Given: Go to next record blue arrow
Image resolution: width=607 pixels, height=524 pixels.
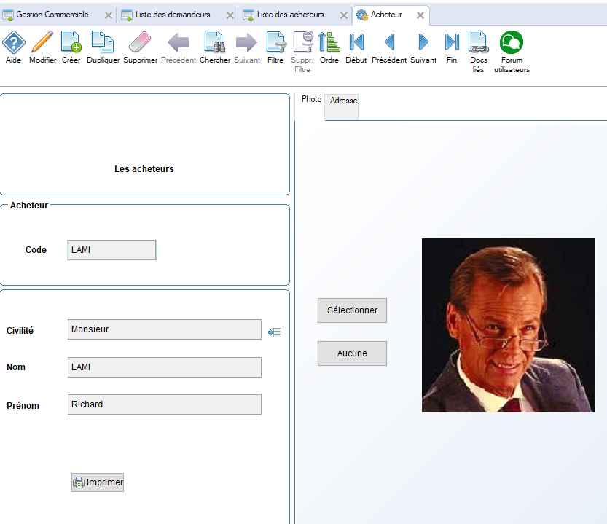Looking at the screenshot, I should click(x=423, y=42).
